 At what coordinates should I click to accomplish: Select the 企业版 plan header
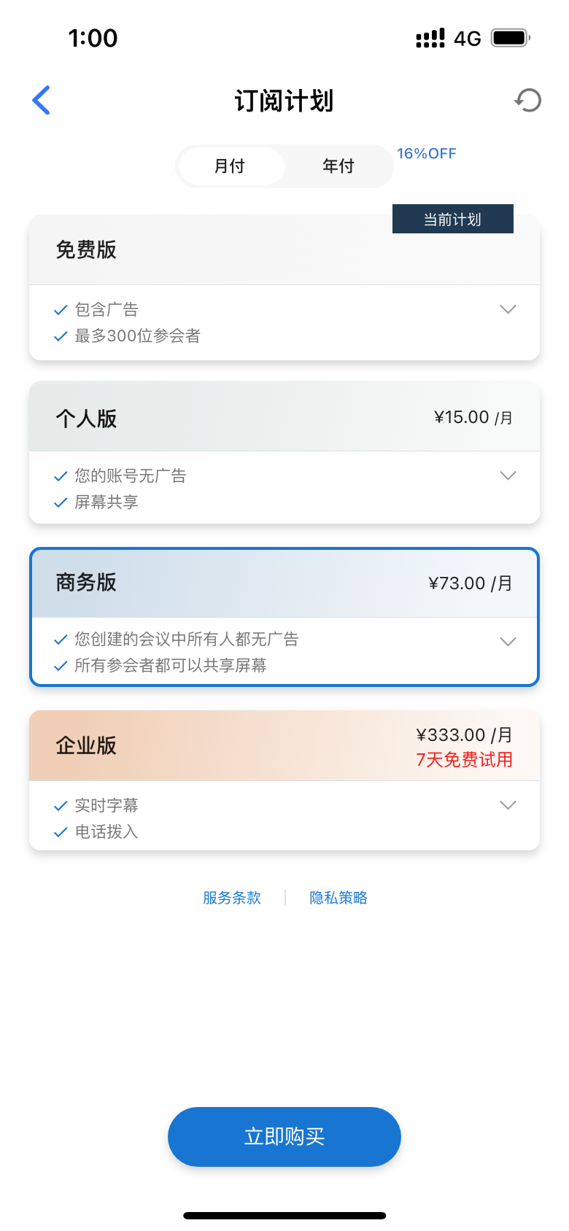click(284, 745)
